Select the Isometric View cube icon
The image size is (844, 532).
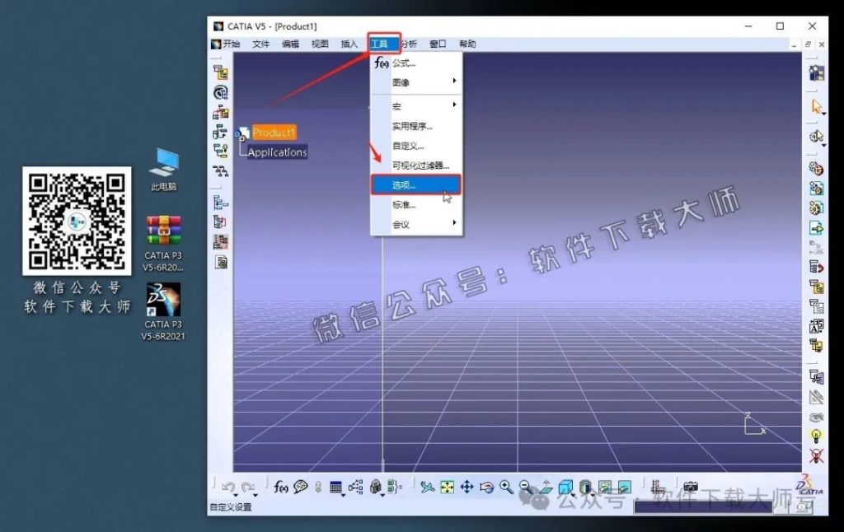(565, 487)
